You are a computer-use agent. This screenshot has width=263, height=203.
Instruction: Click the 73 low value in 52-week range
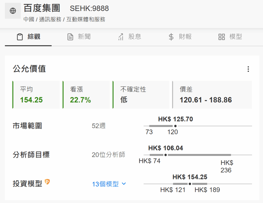tap(149, 132)
